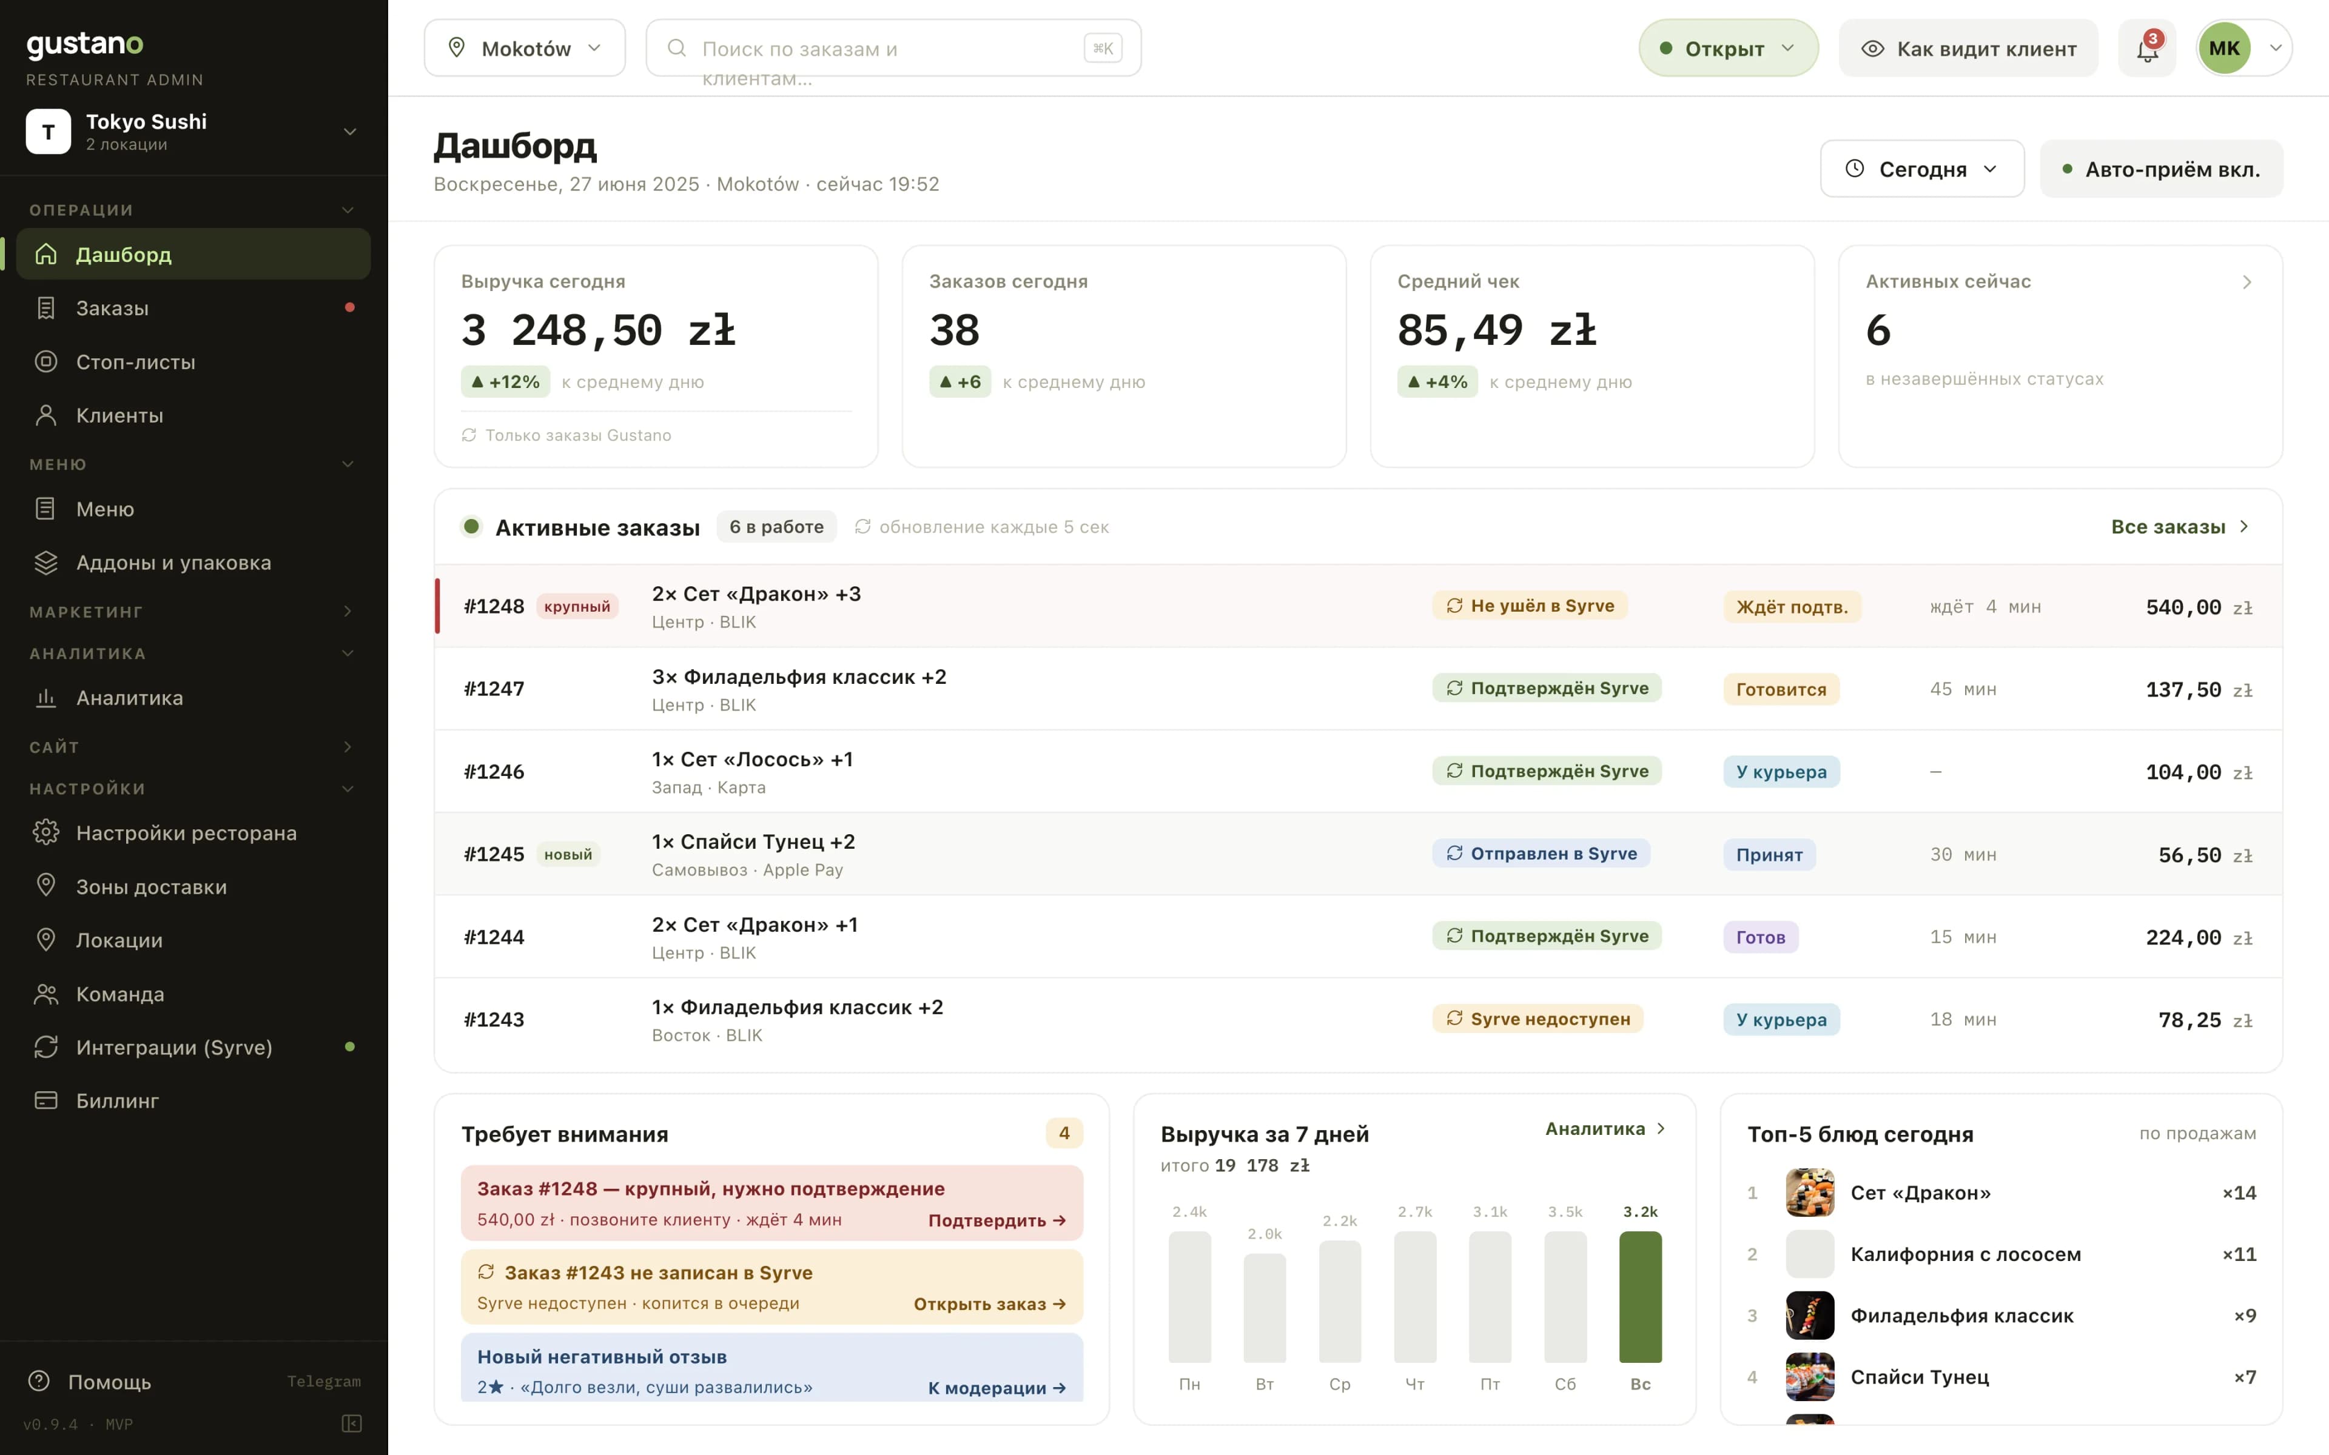This screenshot has height=1455, width=2329.
Task: Open Заказы menu item
Action: pyautogui.click(x=193, y=308)
